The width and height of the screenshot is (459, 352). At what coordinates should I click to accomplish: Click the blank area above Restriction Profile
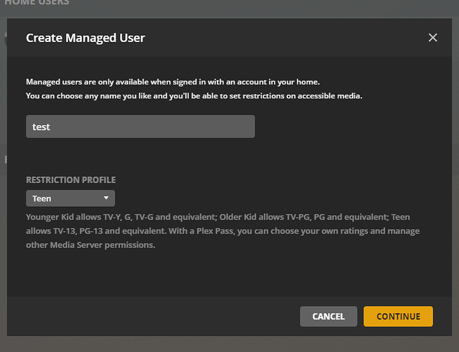coord(200,156)
